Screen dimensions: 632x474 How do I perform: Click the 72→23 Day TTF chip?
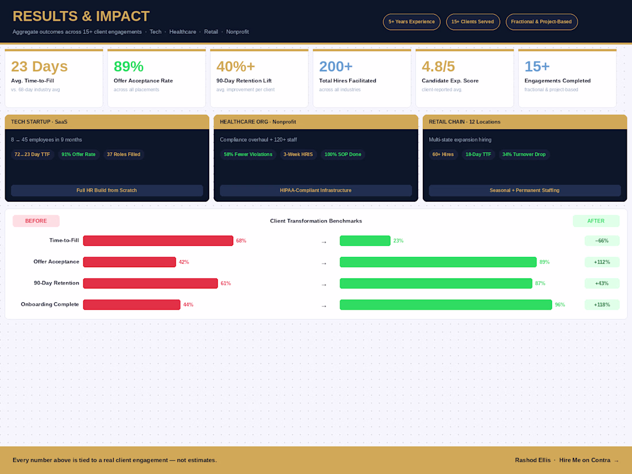[x=32, y=155]
